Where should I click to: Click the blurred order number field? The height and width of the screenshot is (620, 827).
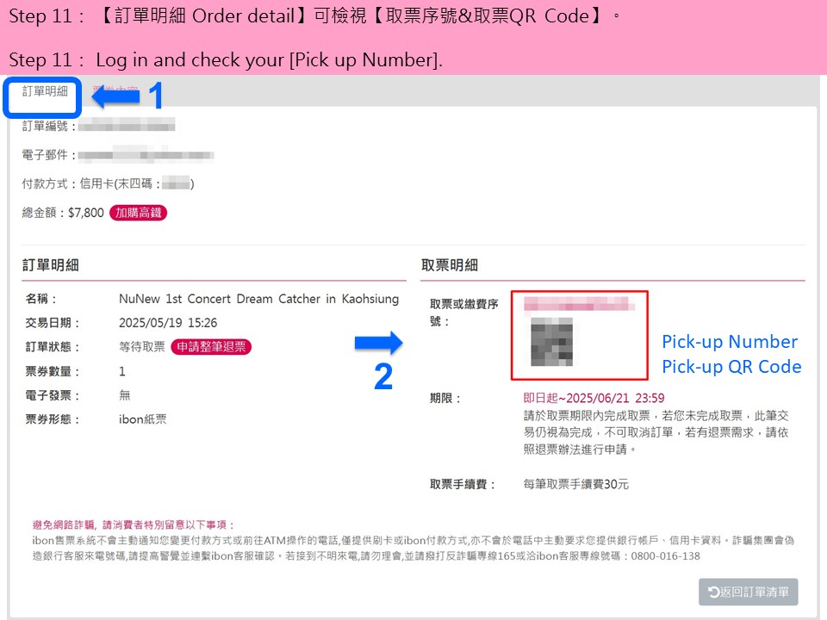127,126
